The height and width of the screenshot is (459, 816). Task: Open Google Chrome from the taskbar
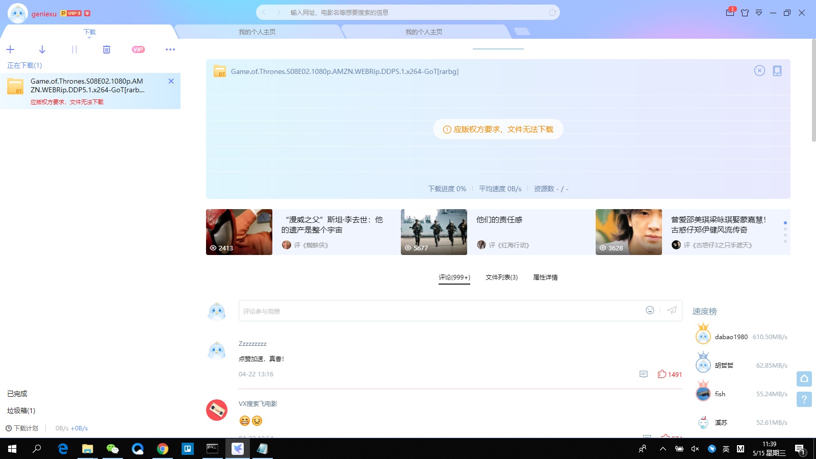pos(163,449)
